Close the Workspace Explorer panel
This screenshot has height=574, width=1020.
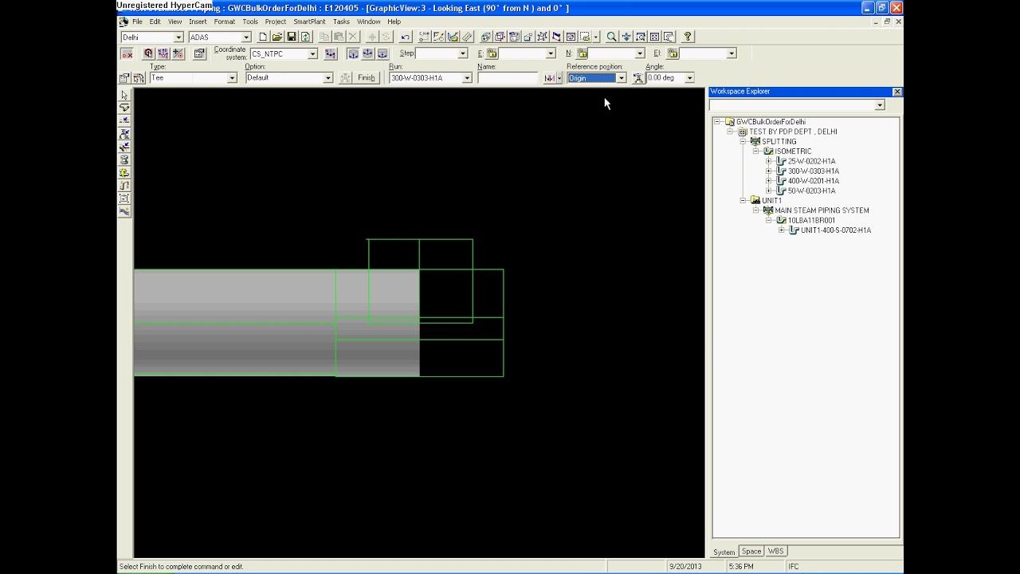[897, 92]
